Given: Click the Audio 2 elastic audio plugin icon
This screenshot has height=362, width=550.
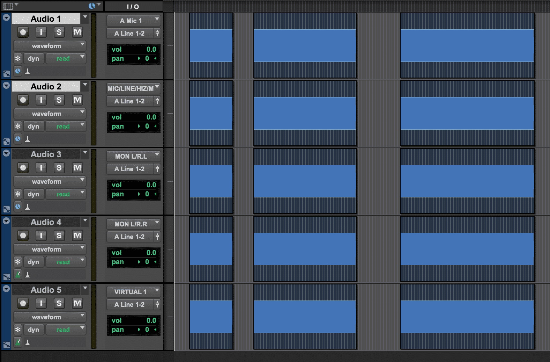Looking at the screenshot, I should coord(28,139).
